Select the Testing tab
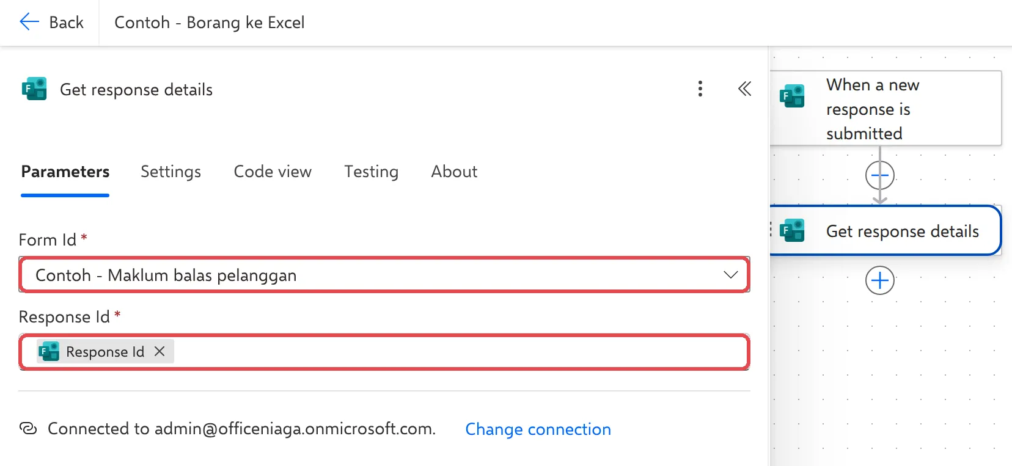Viewport: 1012px width, 466px height. click(371, 172)
